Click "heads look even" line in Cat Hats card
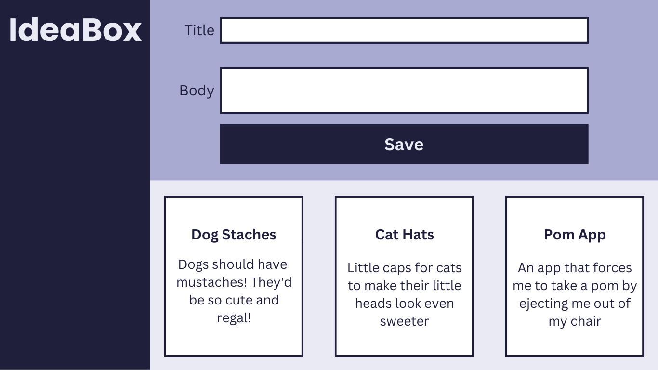The width and height of the screenshot is (658, 370). pos(404,304)
